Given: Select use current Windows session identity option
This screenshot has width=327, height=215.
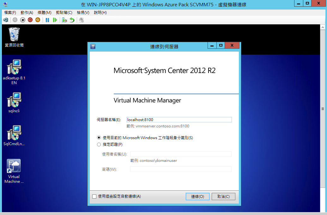Looking at the screenshot, I should (99, 138).
